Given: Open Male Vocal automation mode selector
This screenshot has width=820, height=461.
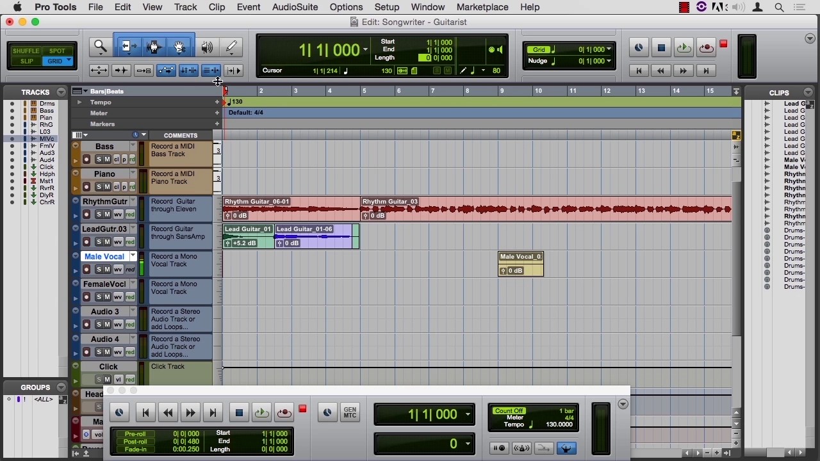Looking at the screenshot, I should [x=130, y=269].
